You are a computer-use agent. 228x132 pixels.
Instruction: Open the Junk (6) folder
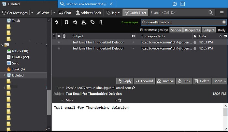coord(18,69)
